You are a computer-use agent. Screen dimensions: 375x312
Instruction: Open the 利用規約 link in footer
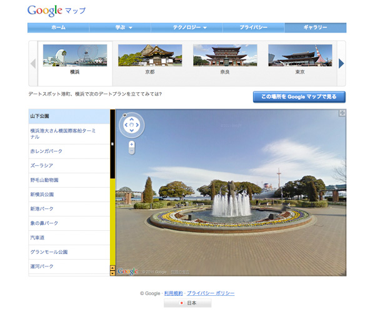pos(173,293)
